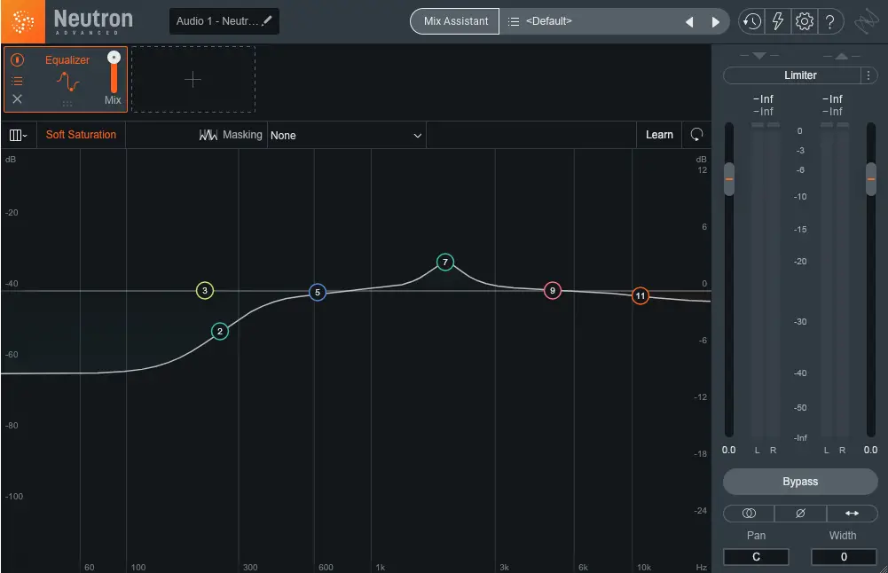Click the input meter collapse down arrow

tap(759, 56)
